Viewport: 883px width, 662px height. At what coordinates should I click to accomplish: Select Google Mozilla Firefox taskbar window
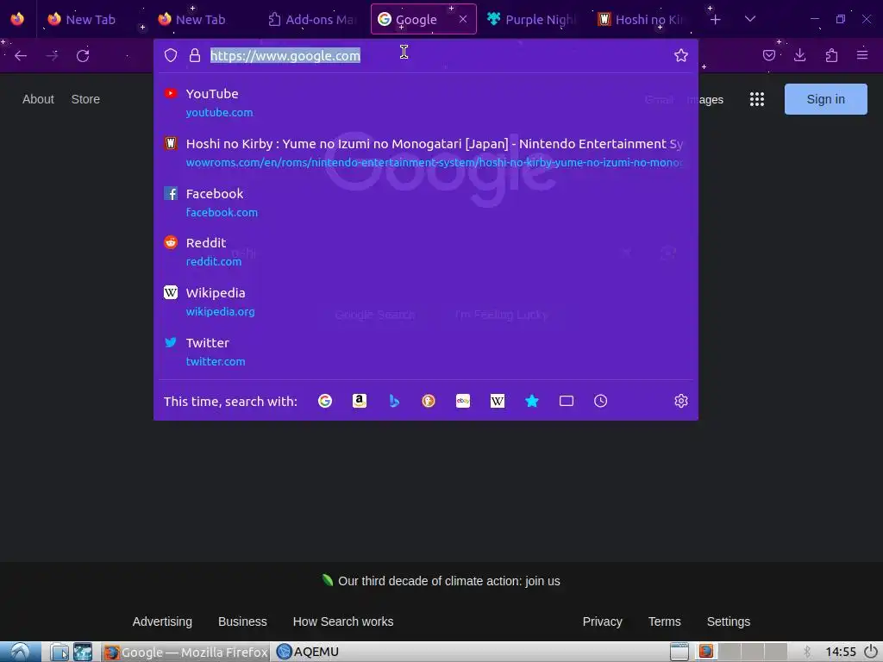pos(186,652)
